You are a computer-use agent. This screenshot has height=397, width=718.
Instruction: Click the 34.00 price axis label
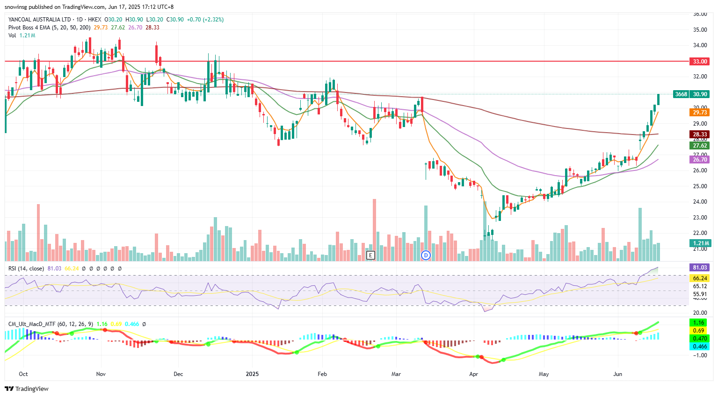click(700, 45)
